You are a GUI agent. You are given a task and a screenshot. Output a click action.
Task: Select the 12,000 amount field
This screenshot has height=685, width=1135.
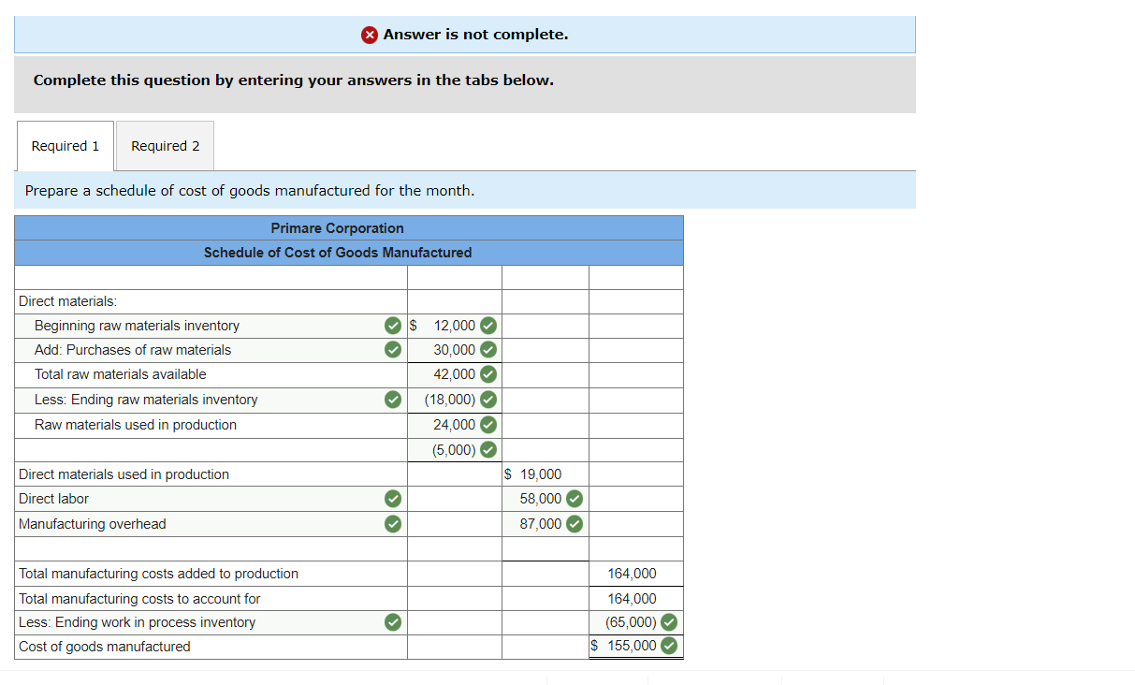[454, 326]
